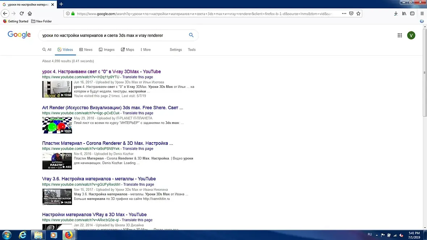Switch to the All results tab
Image resolution: width=427 pixels, height=240 pixels.
click(x=47, y=50)
